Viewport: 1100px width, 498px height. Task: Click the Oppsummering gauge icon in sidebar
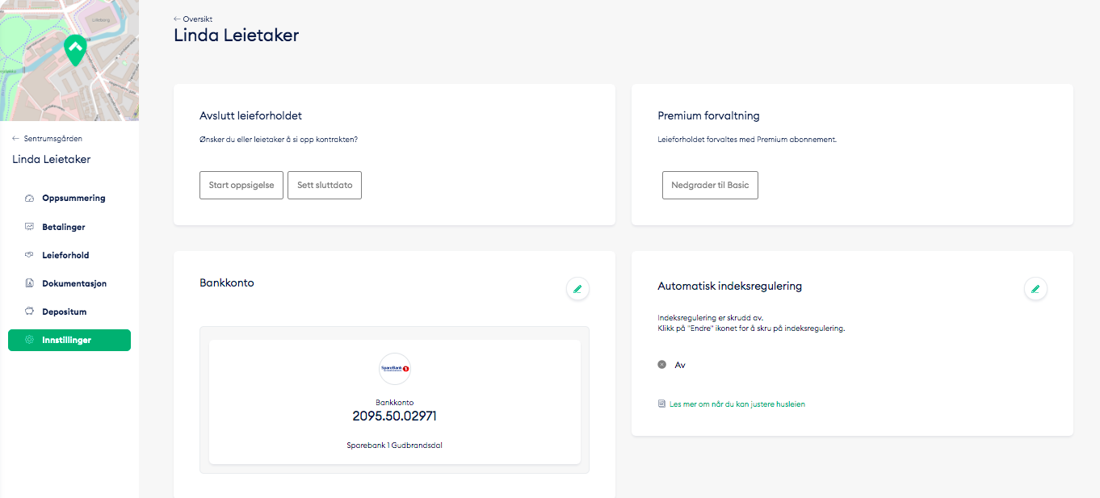coord(30,199)
